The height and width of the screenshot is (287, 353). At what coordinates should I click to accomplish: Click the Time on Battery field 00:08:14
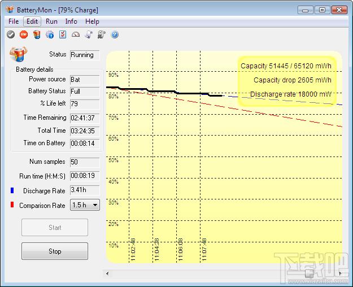point(85,143)
